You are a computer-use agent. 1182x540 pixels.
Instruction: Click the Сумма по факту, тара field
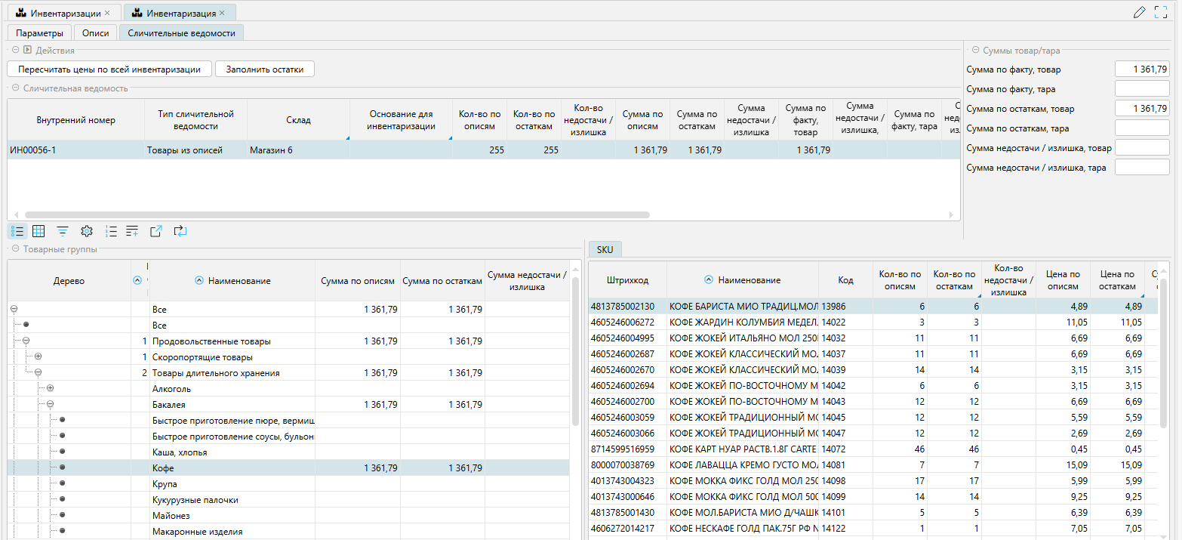tap(1141, 89)
